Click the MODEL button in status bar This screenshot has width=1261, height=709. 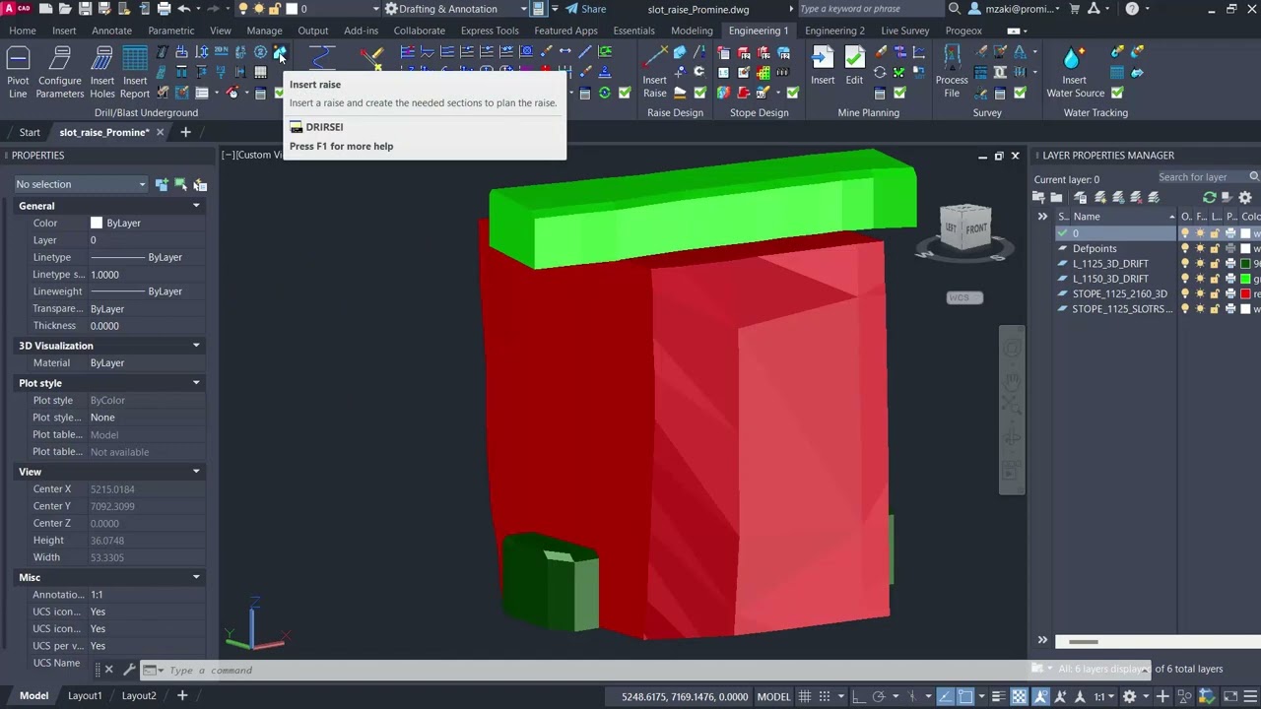coord(773,696)
